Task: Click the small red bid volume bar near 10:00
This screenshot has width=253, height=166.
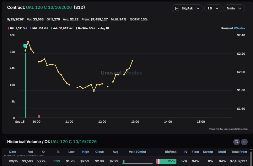Action: 39,116
